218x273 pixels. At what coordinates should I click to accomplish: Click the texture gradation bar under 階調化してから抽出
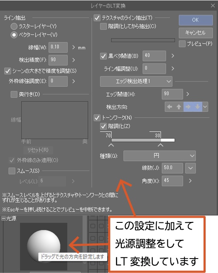(x=143, y=40)
